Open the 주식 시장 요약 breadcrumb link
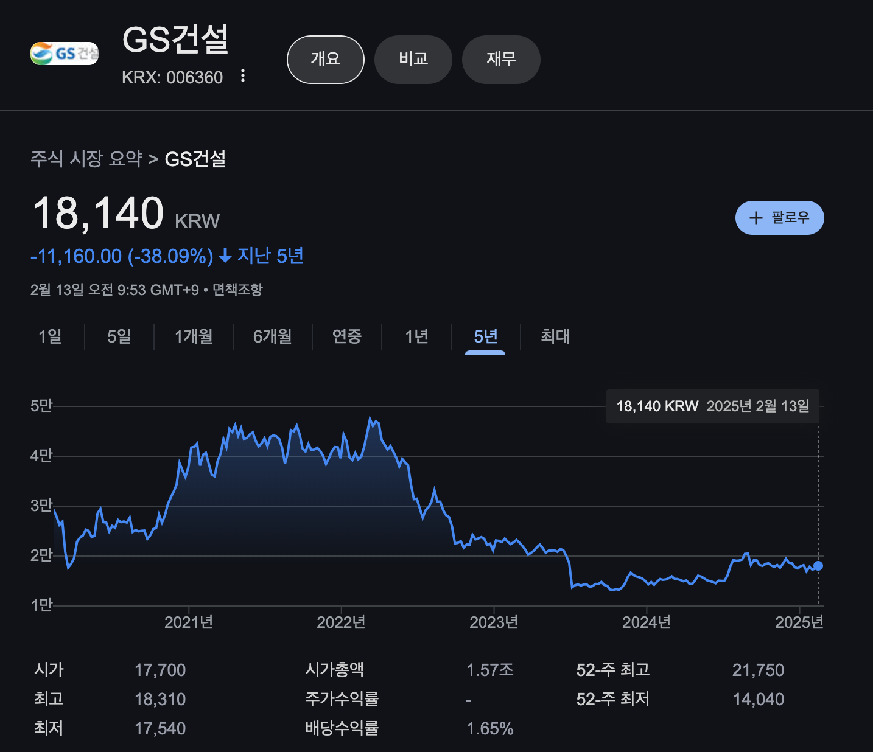This screenshot has height=752, width=873. pyautogui.click(x=86, y=159)
